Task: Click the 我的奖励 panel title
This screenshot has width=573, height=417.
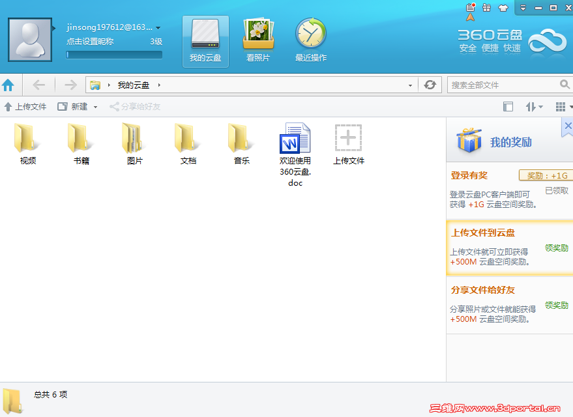Action: (x=510, y=142)
